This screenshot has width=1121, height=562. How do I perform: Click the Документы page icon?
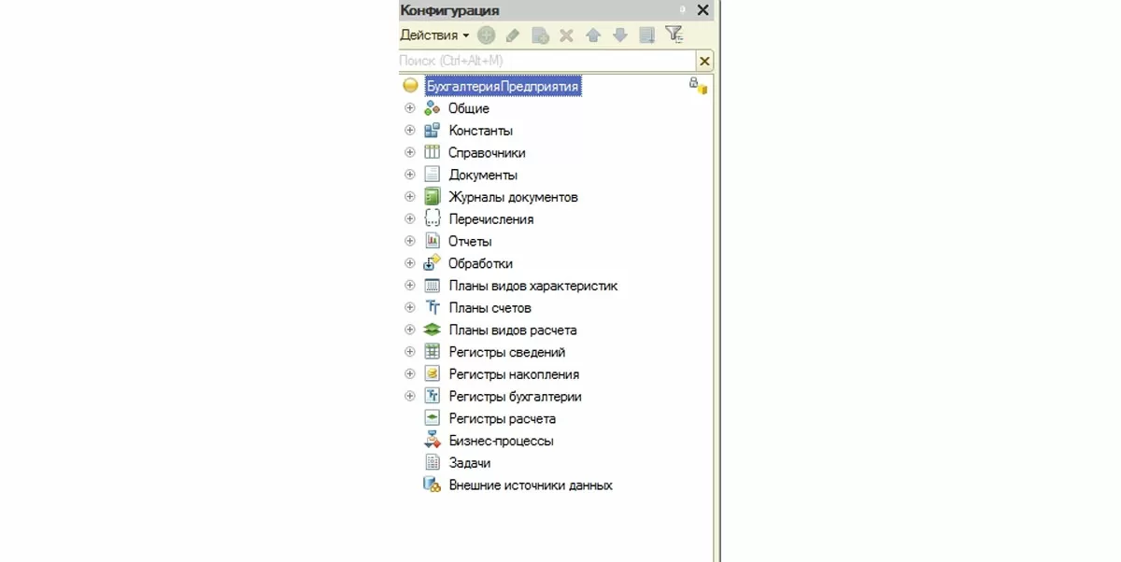point(432,175)
